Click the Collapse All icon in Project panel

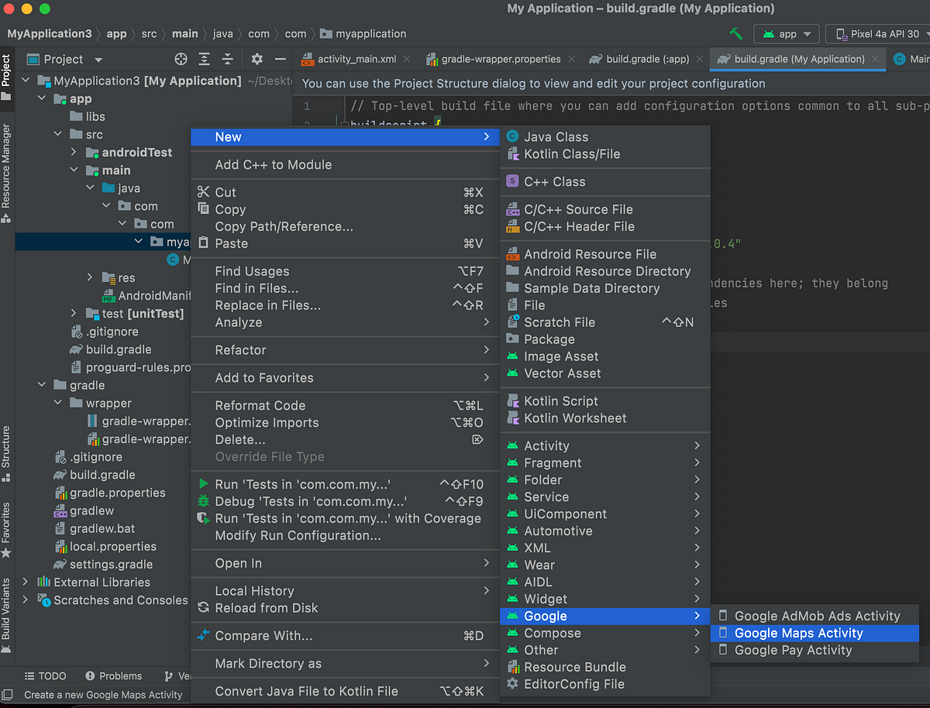click(227, 59)
